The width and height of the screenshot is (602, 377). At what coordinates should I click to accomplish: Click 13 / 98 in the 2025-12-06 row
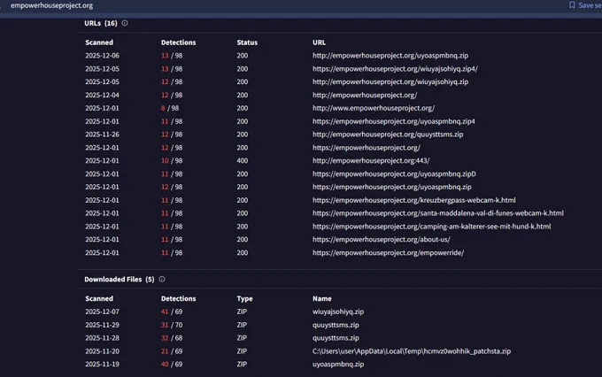tap(172, 55)
